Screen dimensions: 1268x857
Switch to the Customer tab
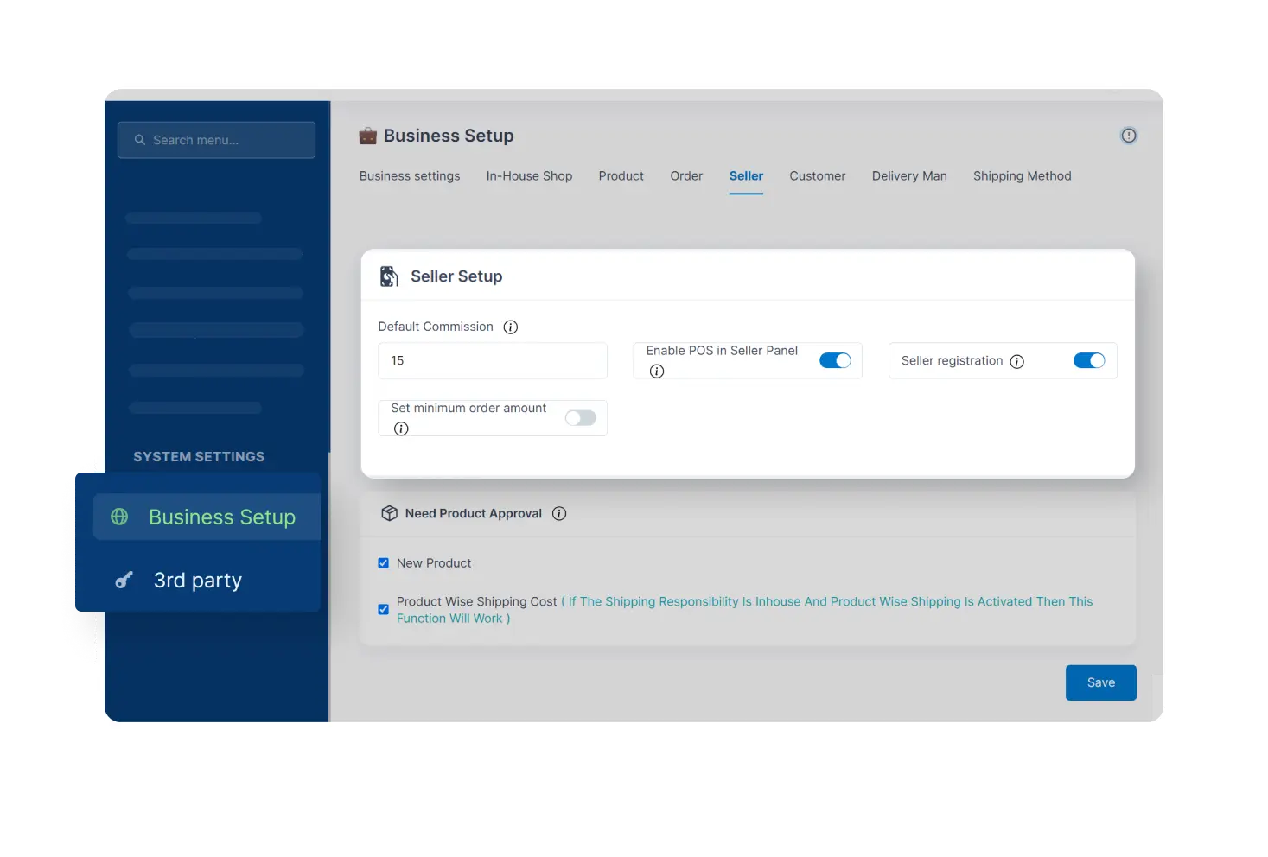coord(817,175)
